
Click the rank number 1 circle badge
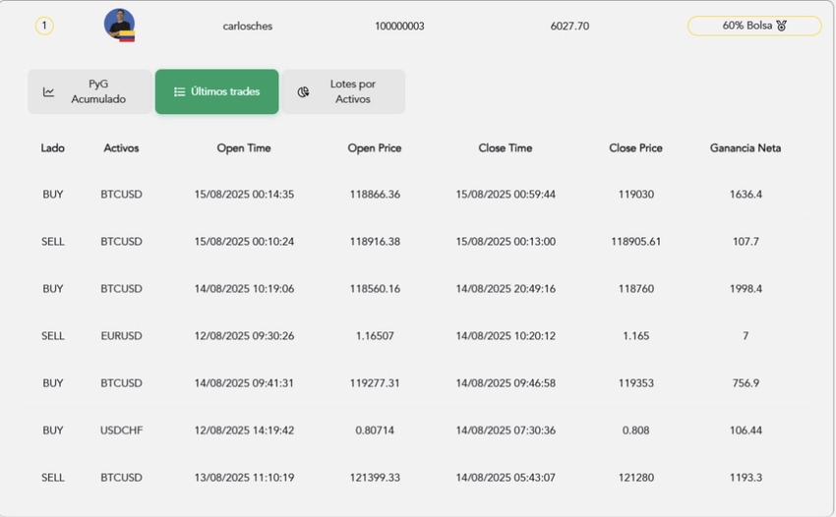coord(44,26)
